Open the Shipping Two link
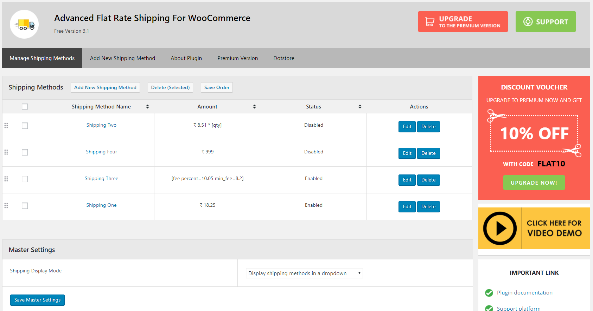 click(x=101, y=125)
